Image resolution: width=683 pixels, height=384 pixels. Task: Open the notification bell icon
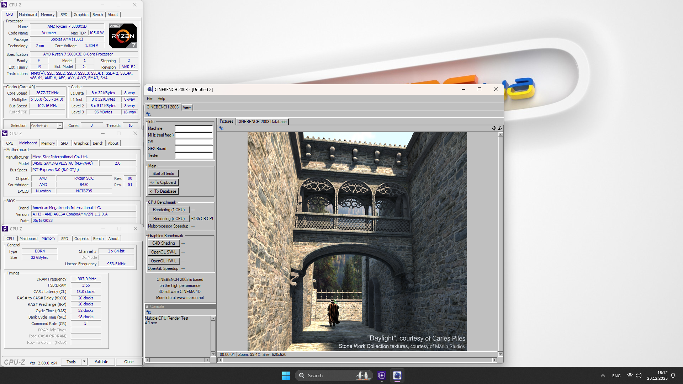[673, 375]
